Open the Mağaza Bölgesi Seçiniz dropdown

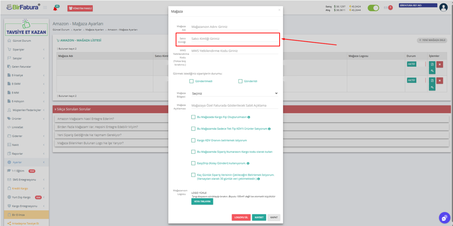point(235,94)
